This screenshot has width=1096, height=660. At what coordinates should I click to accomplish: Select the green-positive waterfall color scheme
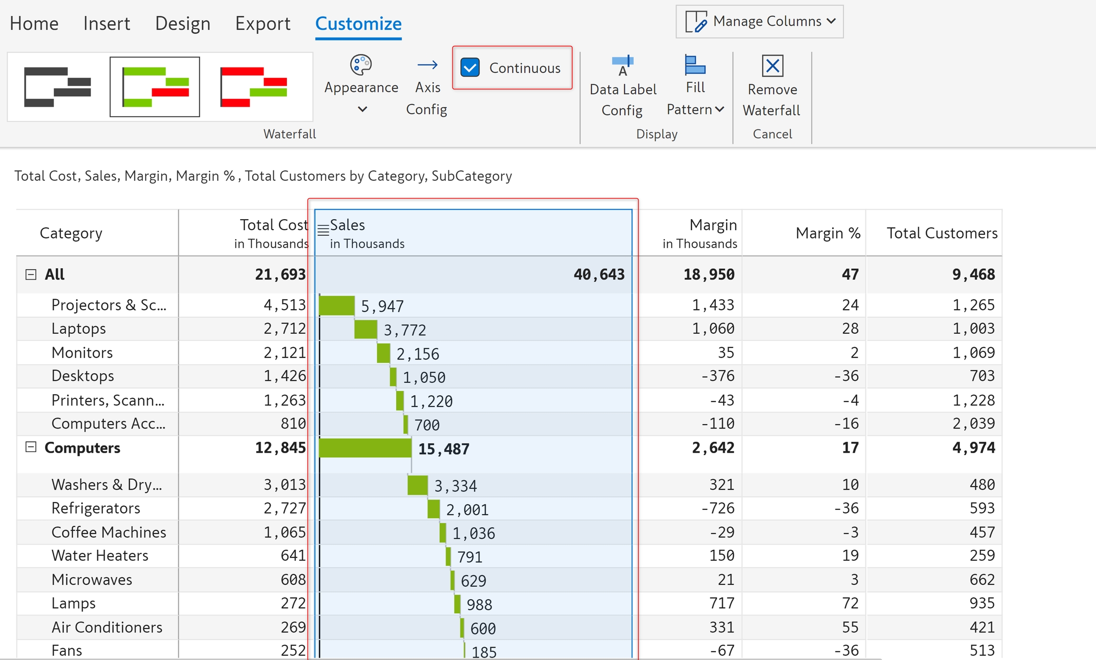155,87
